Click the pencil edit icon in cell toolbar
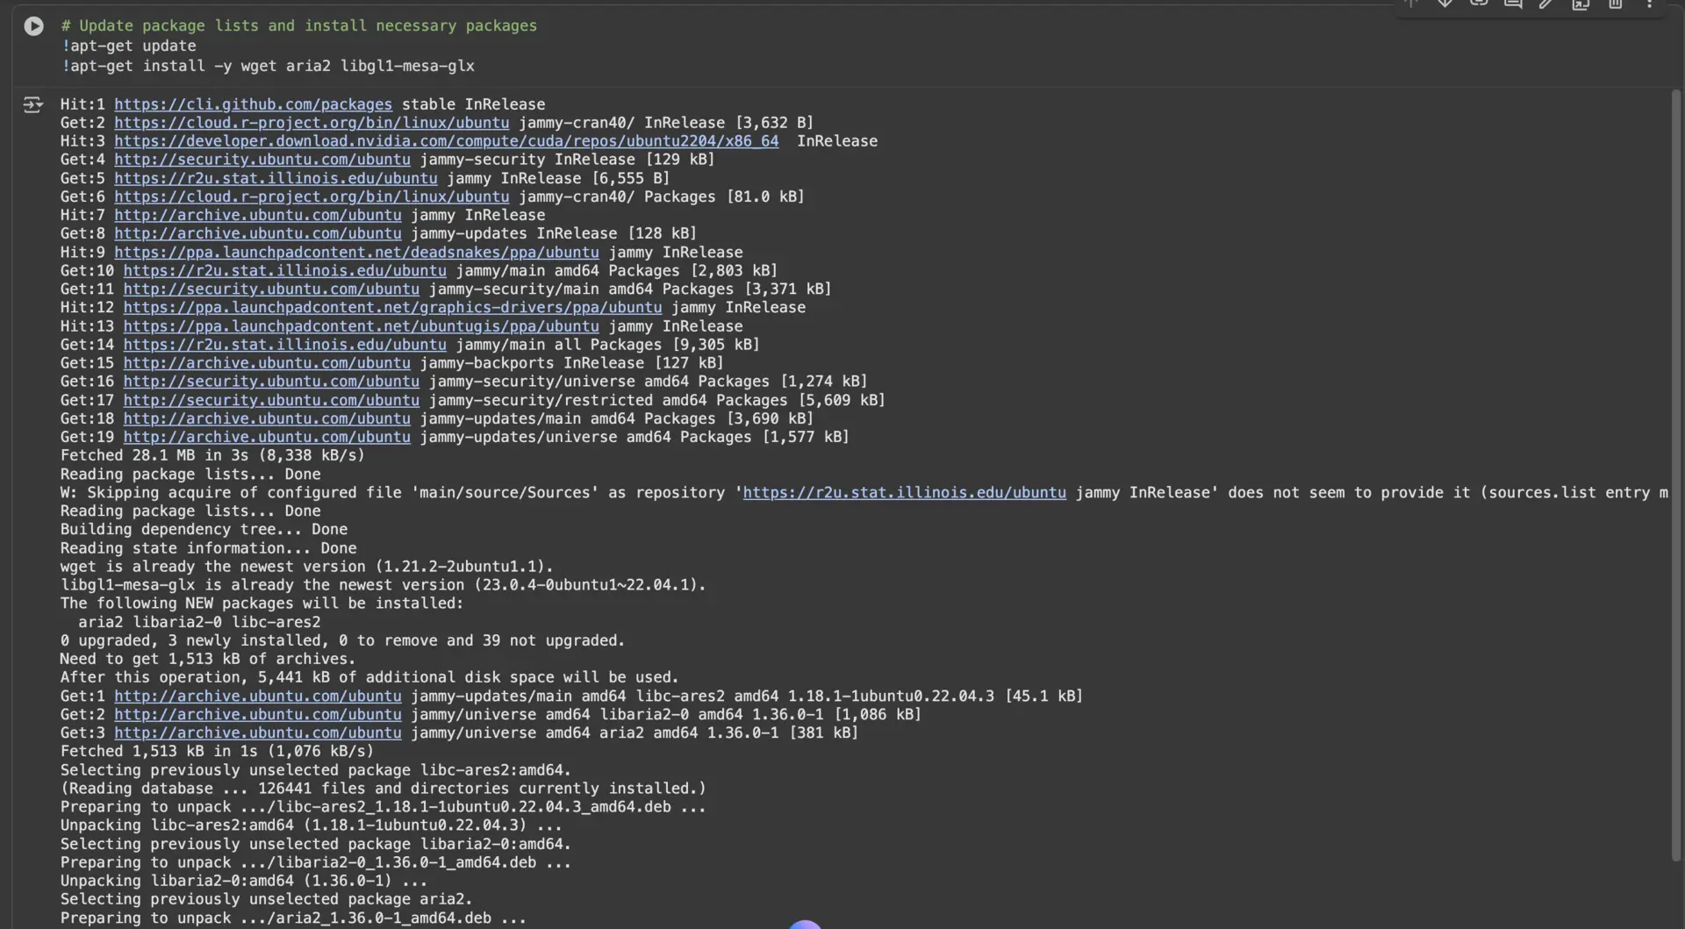The height and width of the screenshot is (929, 1685). tap(1546, 4)
